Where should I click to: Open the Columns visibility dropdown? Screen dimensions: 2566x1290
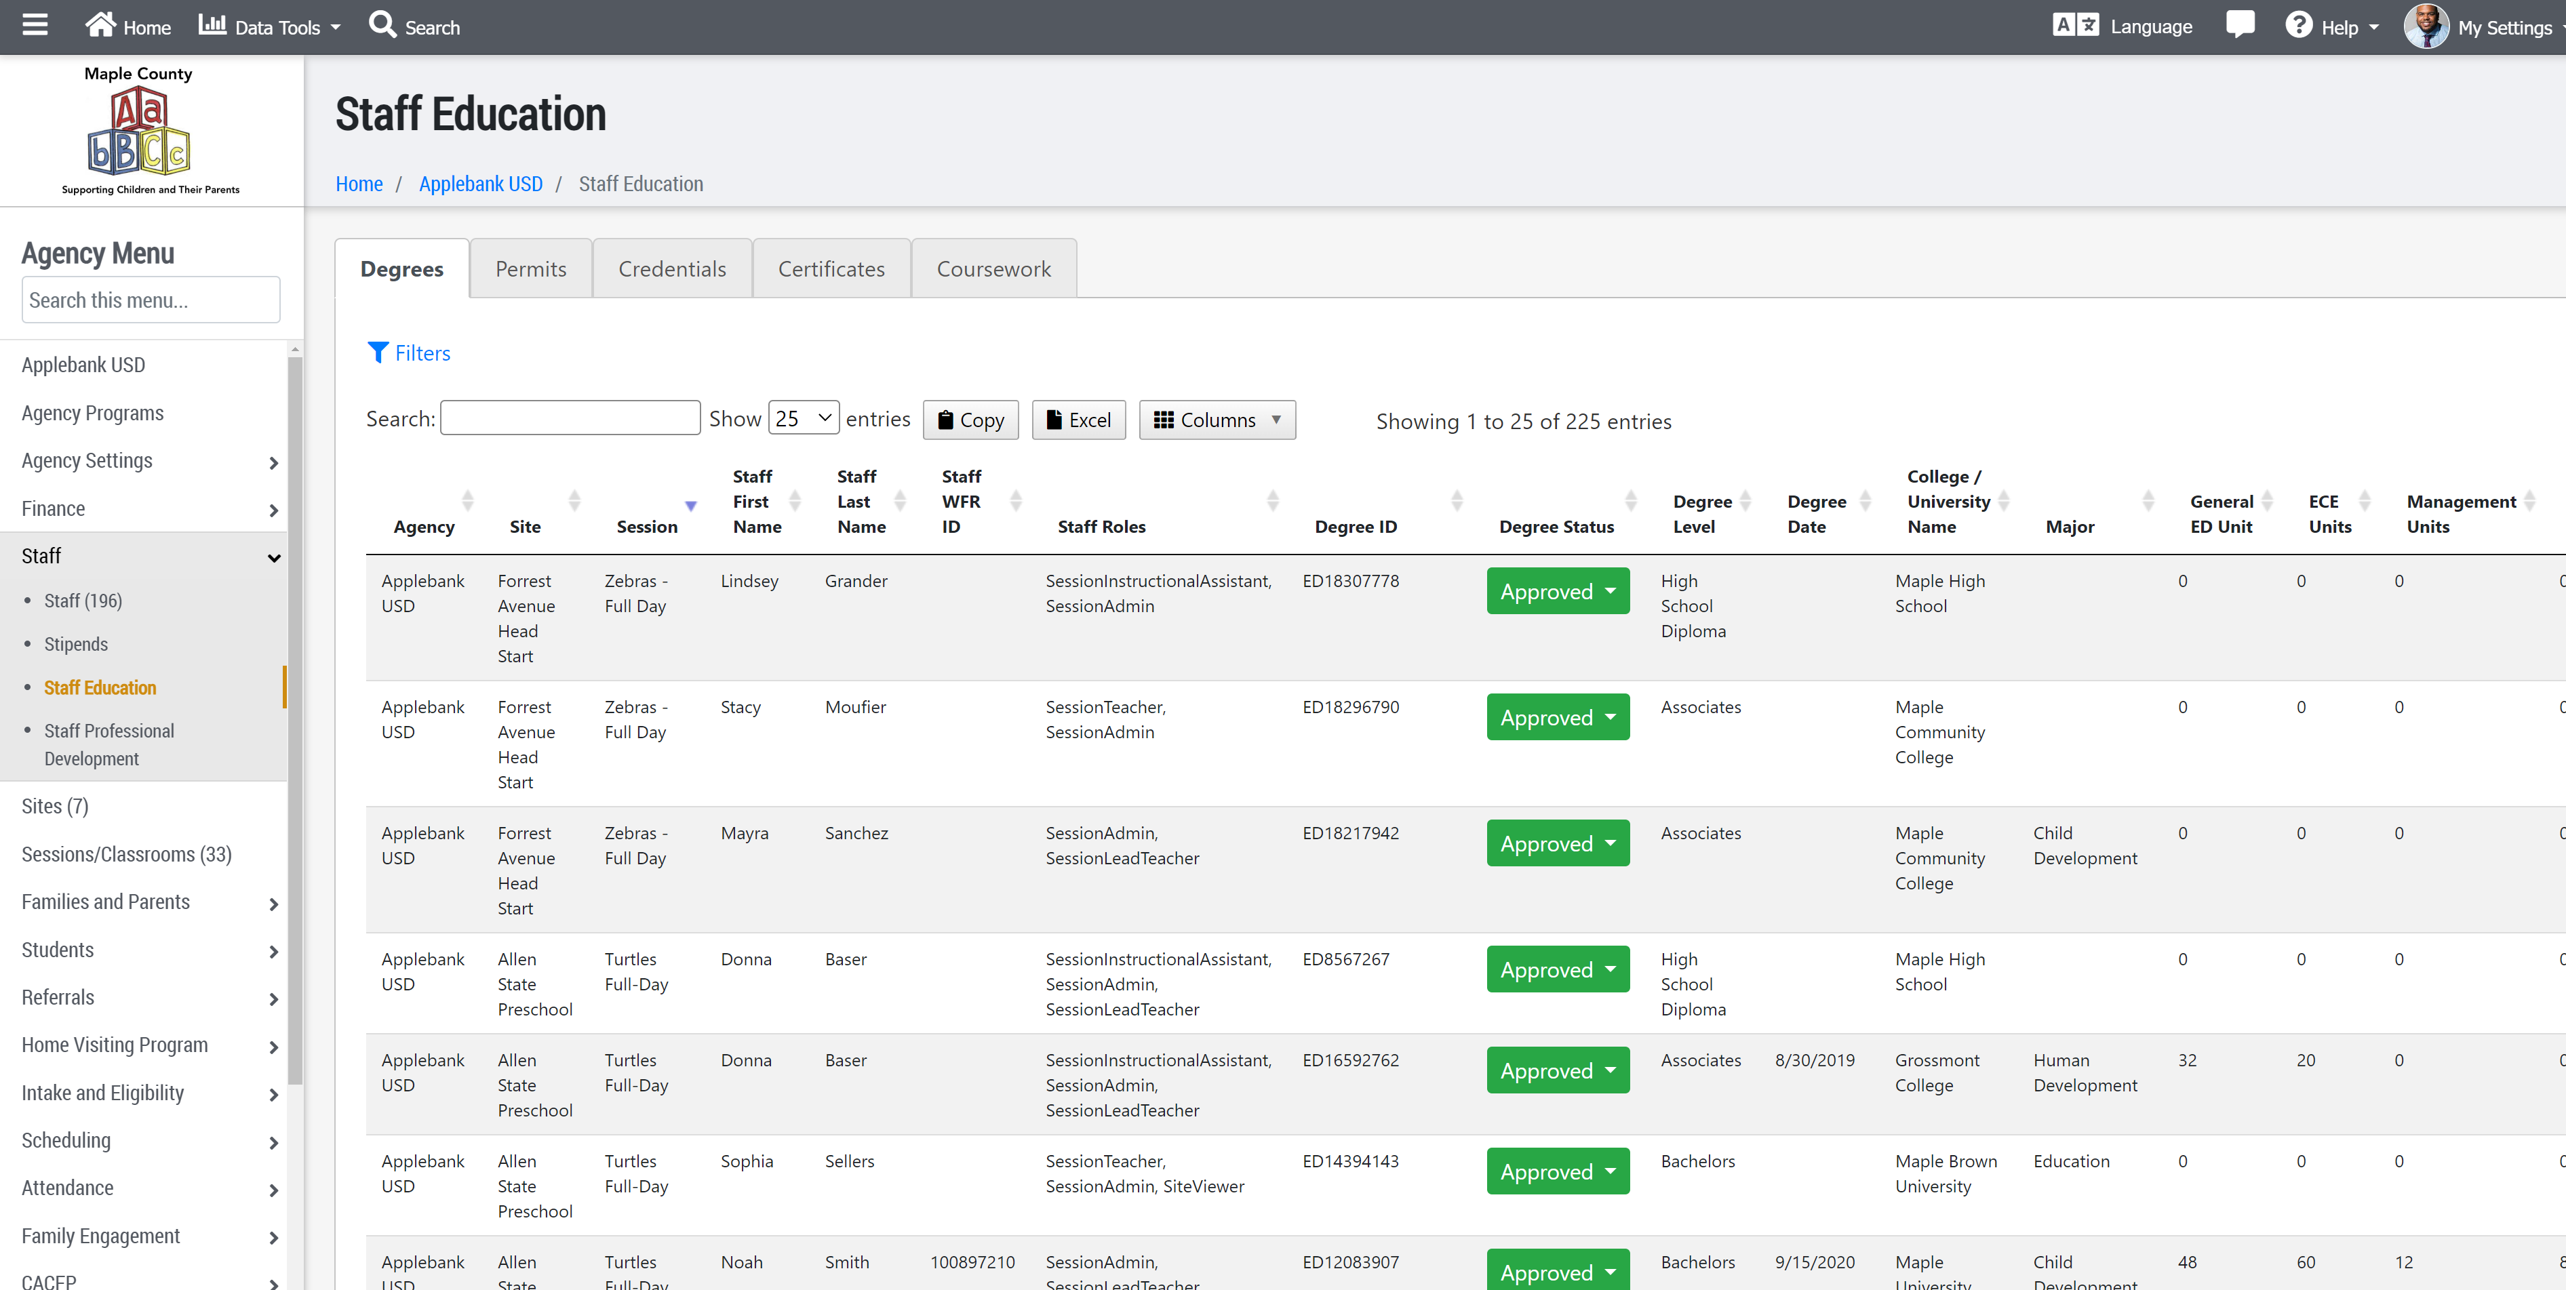[1217, 420]
